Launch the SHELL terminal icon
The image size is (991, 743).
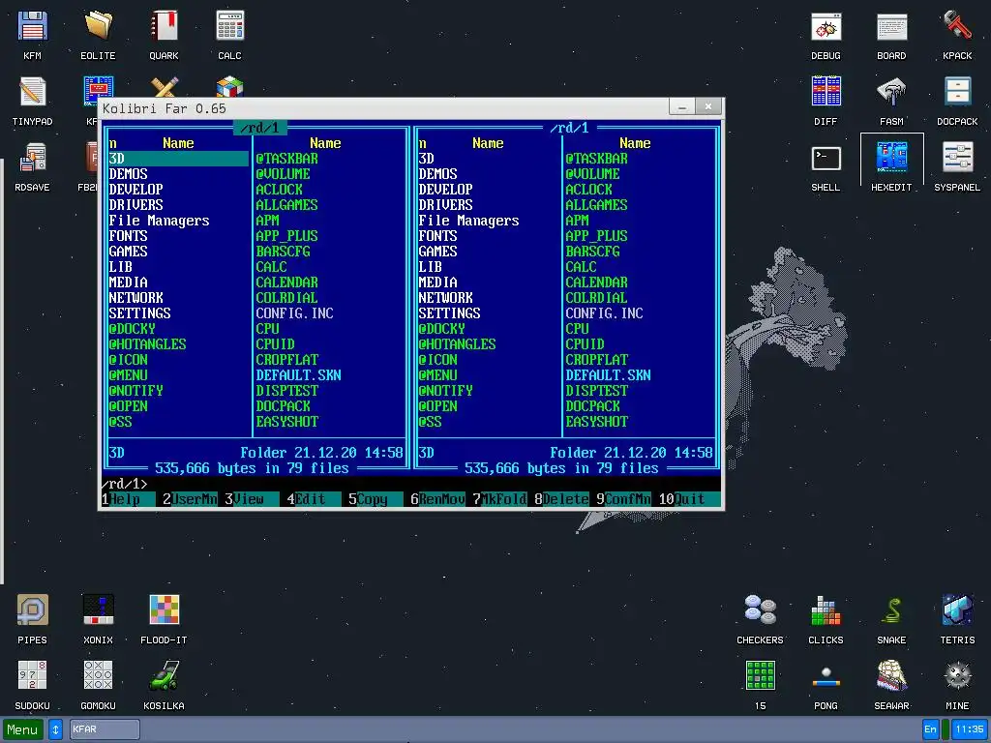pyautogui.click(x=826, y=166)
